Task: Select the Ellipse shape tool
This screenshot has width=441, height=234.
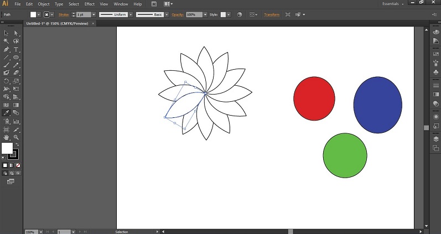Action: (16, 57)
